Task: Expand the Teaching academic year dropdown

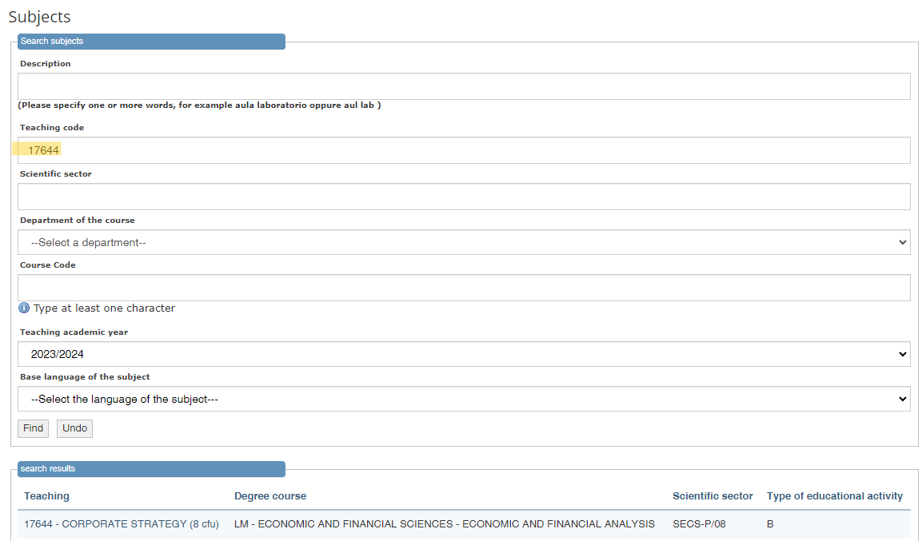Action: [464, 354]
